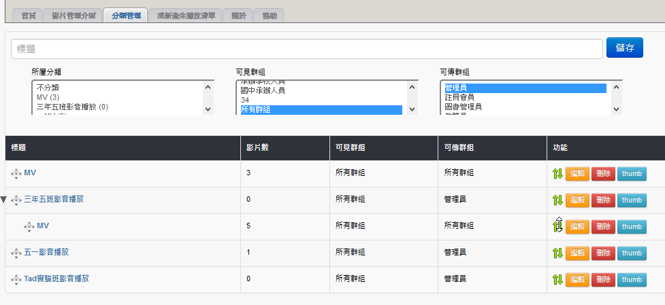Image resolution: width=665 pixels, height=305 pixels.
Task: Click the green sort arrows in the top MV row
Action: tap(557, 174)
